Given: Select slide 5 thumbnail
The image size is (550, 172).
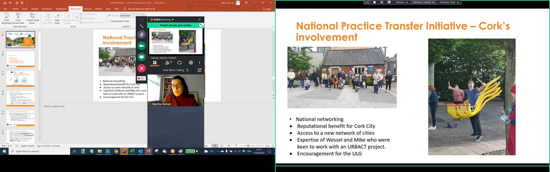Looking at the screenshot, I should 20,118.
